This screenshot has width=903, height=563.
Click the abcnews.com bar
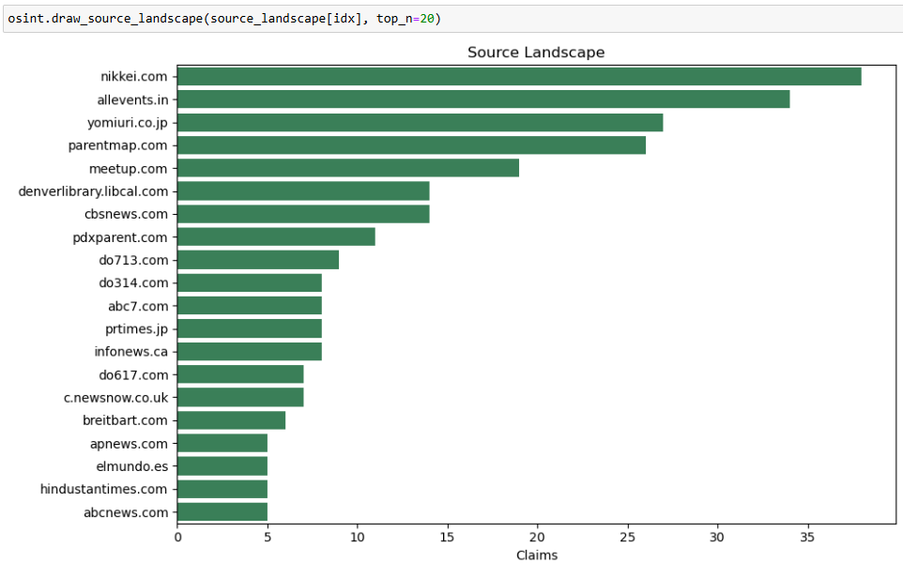pyautogui.click(x=222, y=511)
